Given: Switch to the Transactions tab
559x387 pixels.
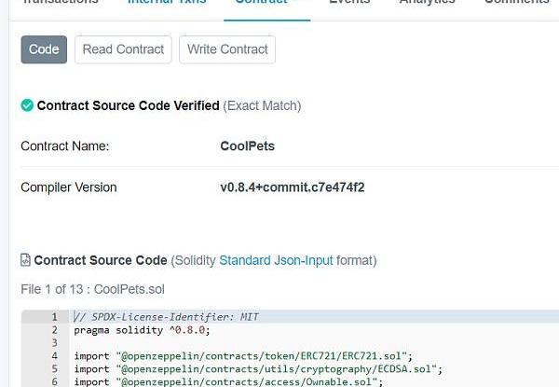Looking at the screenshot, I should coord(60,3).
